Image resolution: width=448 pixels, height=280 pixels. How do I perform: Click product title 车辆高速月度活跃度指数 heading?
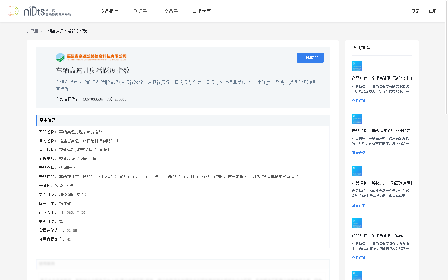pyautogui.click(x=93, y=71)
